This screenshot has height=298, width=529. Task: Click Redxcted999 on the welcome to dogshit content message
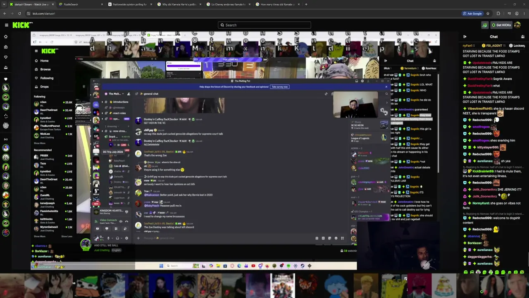pos(482,219)
